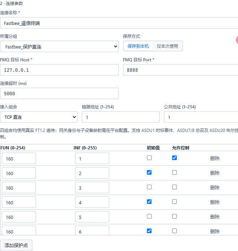Select 仅本次使用 save option
This screenshot has height=251, width=238.
pyautogui.click(x=167, y=46)
